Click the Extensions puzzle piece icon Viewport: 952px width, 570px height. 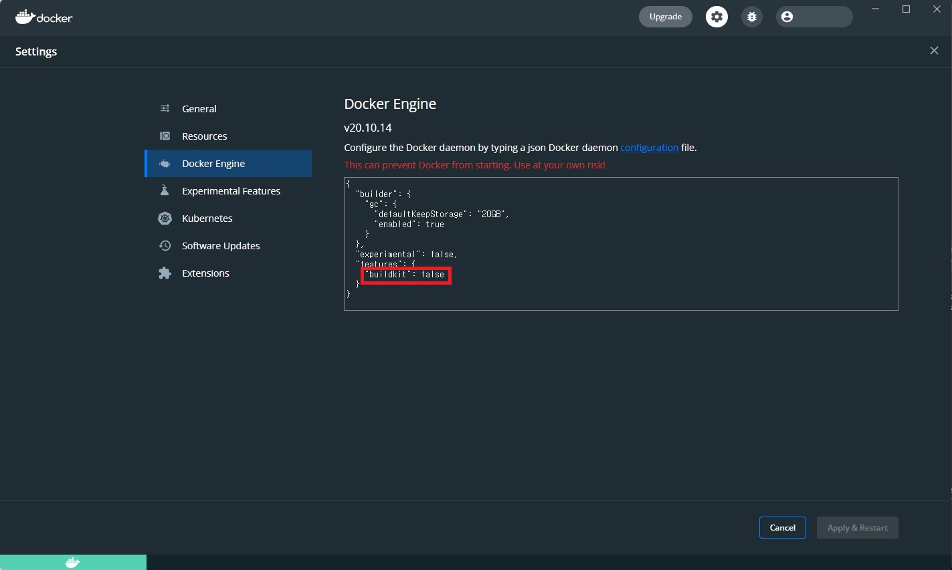point(165,273)
